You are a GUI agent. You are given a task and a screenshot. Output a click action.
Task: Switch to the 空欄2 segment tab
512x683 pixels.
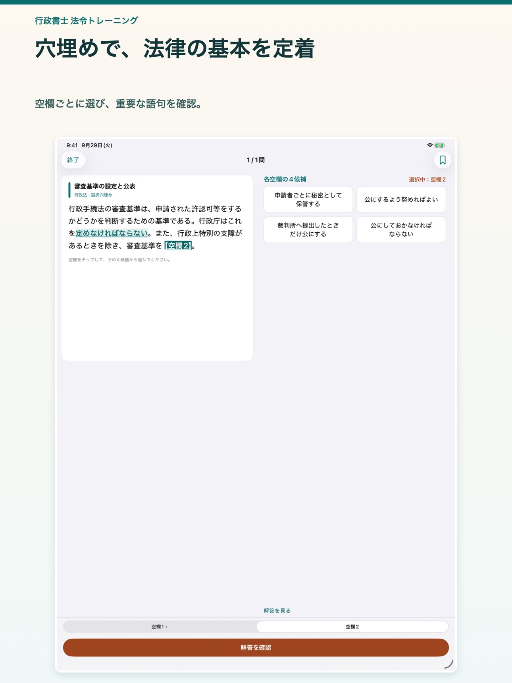click(x=352, y=627)
